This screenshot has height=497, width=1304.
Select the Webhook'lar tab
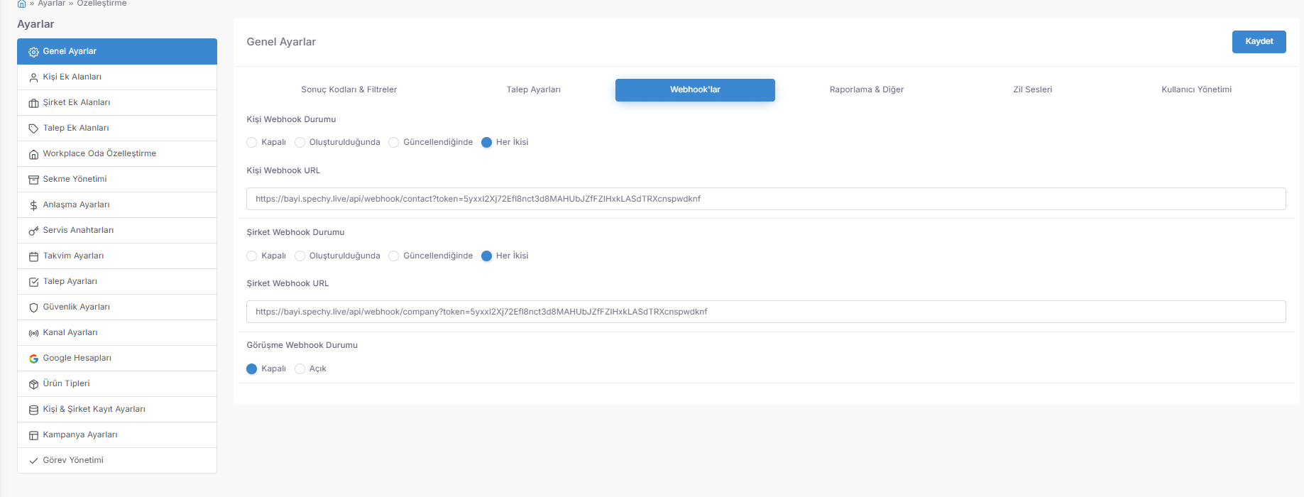pos(695,89)
